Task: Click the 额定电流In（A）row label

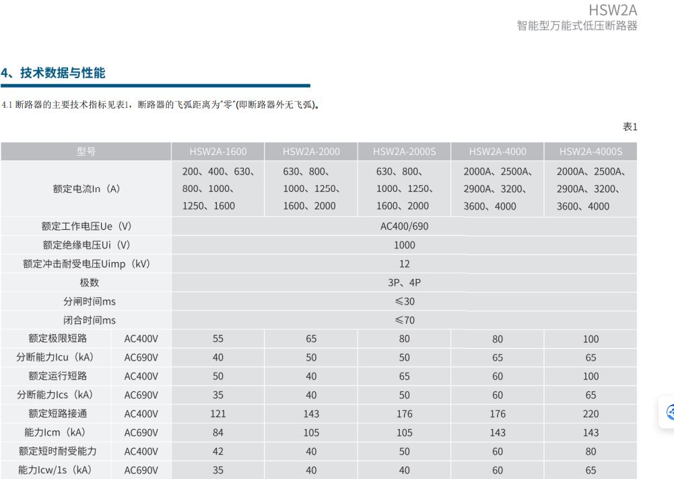Action: click(86, 189)
